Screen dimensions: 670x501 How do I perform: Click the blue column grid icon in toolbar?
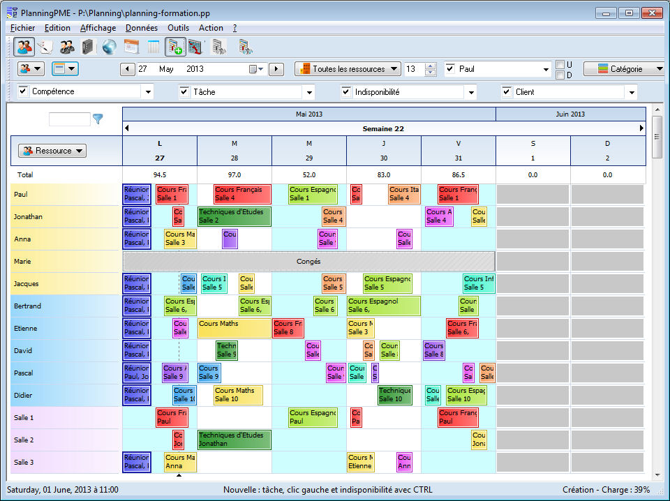153,47
